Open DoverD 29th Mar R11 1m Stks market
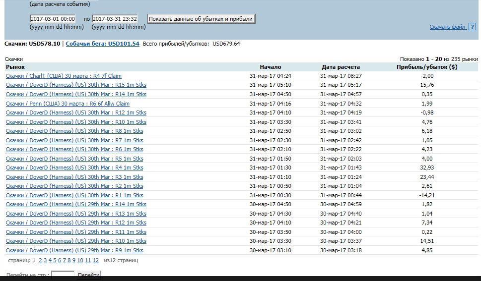 (76, 232)
